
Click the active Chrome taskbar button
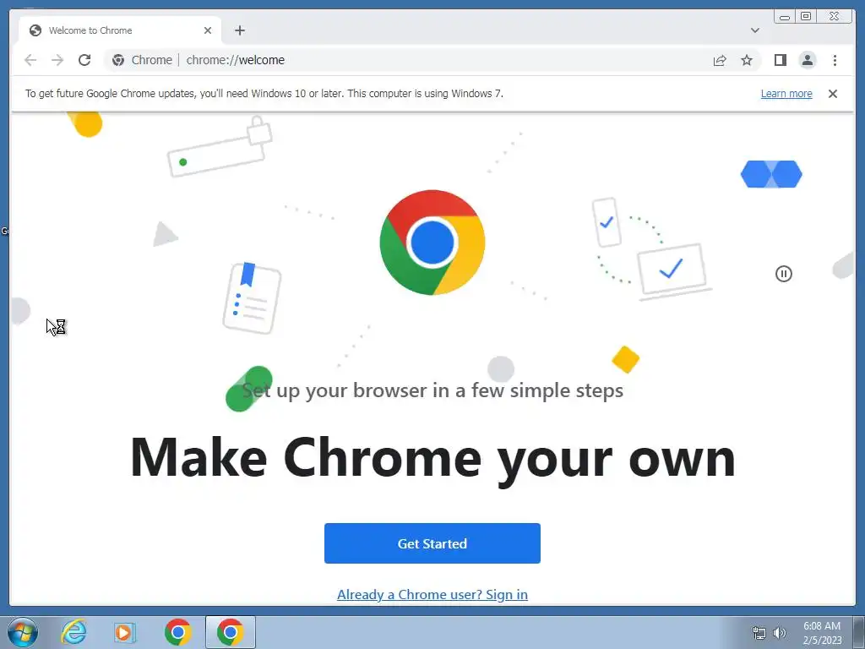tap(230, 632)
